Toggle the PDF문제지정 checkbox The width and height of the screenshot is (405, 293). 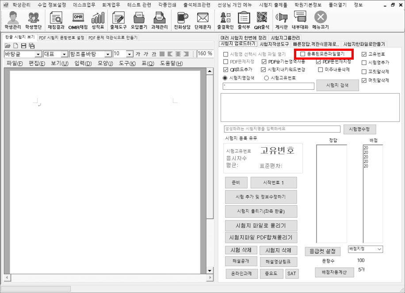(x=226, y=62)
